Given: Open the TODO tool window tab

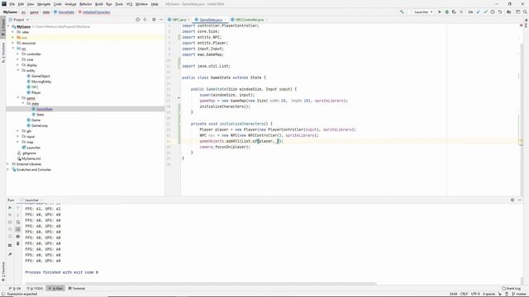Looking at the screenshot, I should point(35,288).
